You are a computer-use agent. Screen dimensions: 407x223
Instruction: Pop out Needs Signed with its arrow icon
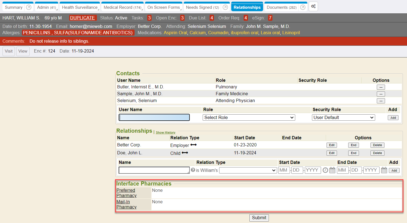tap(225, 7)
